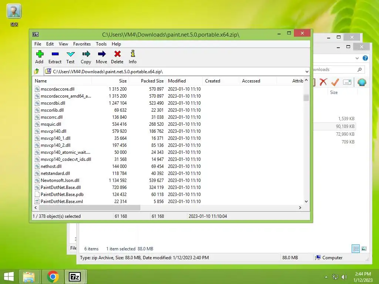Select 90,189 KB row in Explorer window
The width and height of the screenshot is (379, 284).
click(335, 126)
